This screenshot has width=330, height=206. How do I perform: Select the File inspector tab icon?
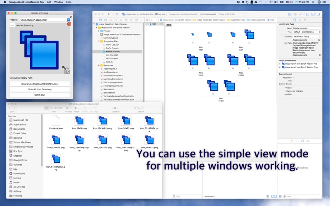point(295,20)
